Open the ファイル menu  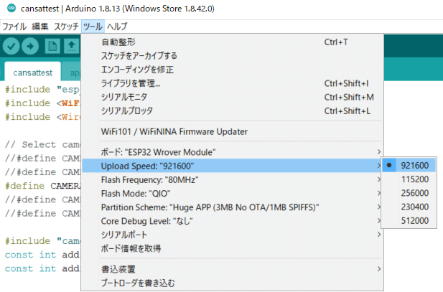click(x=14, y=27)
